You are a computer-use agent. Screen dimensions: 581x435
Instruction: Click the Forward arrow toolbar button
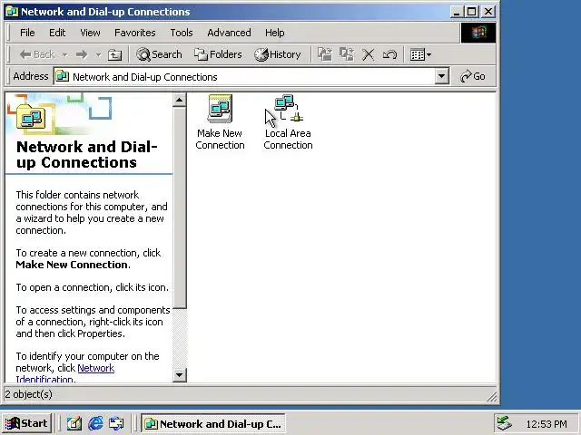point(82,54)
